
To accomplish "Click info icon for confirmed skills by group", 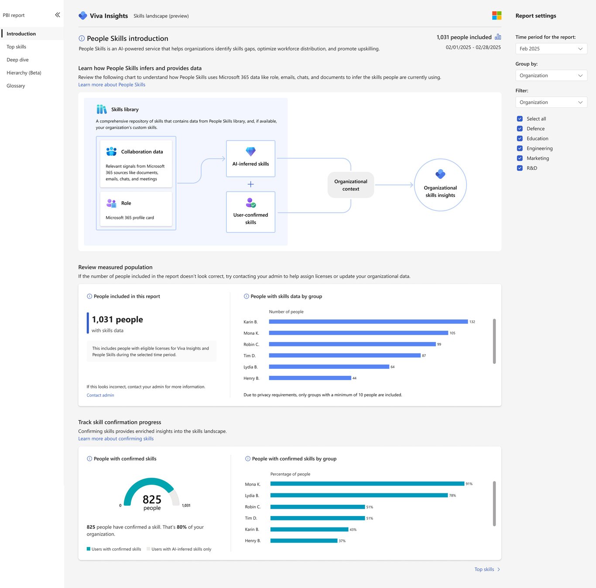I will pos(248,459).
